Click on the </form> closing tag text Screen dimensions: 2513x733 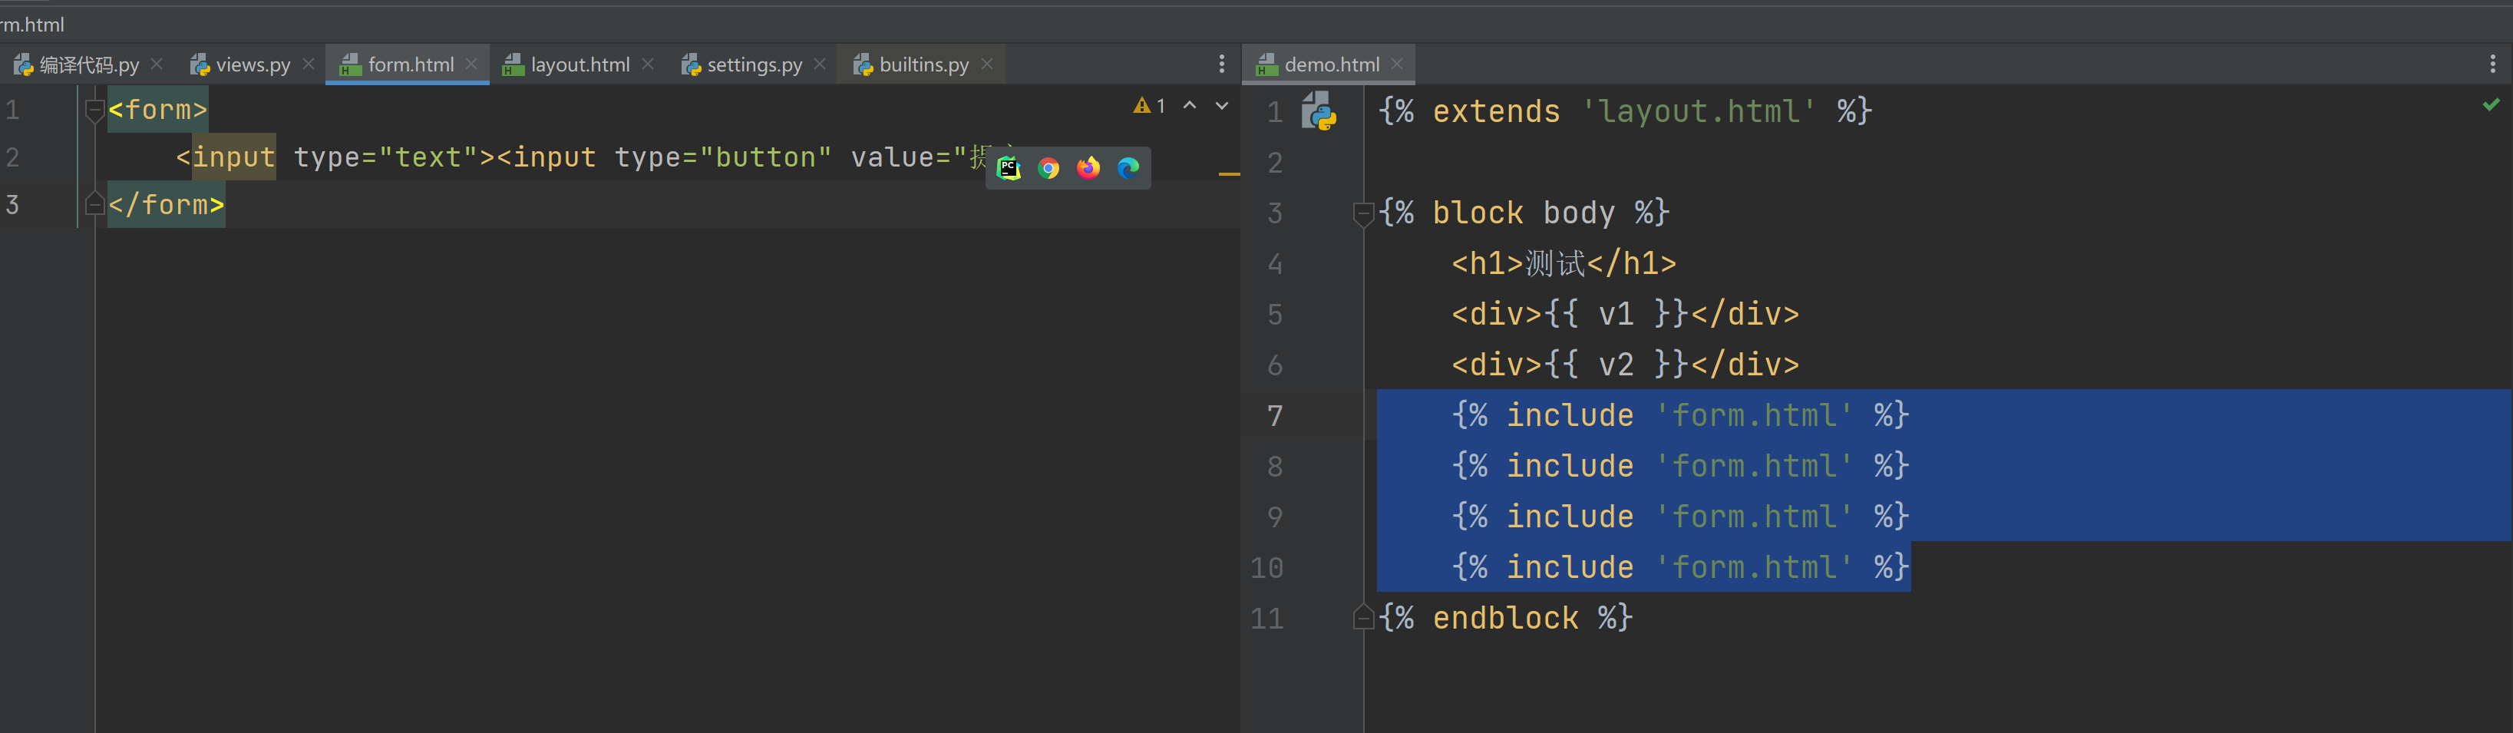coord(166,204)
